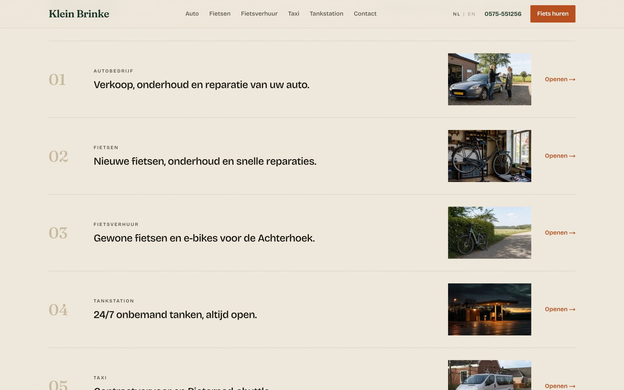Click heading 'Verkoop, onderhoud en reparatie van uw auto.'
Image resolution: width=624 pixels, height=390 pixels.
pyautogui.click(x=201, y=85)
